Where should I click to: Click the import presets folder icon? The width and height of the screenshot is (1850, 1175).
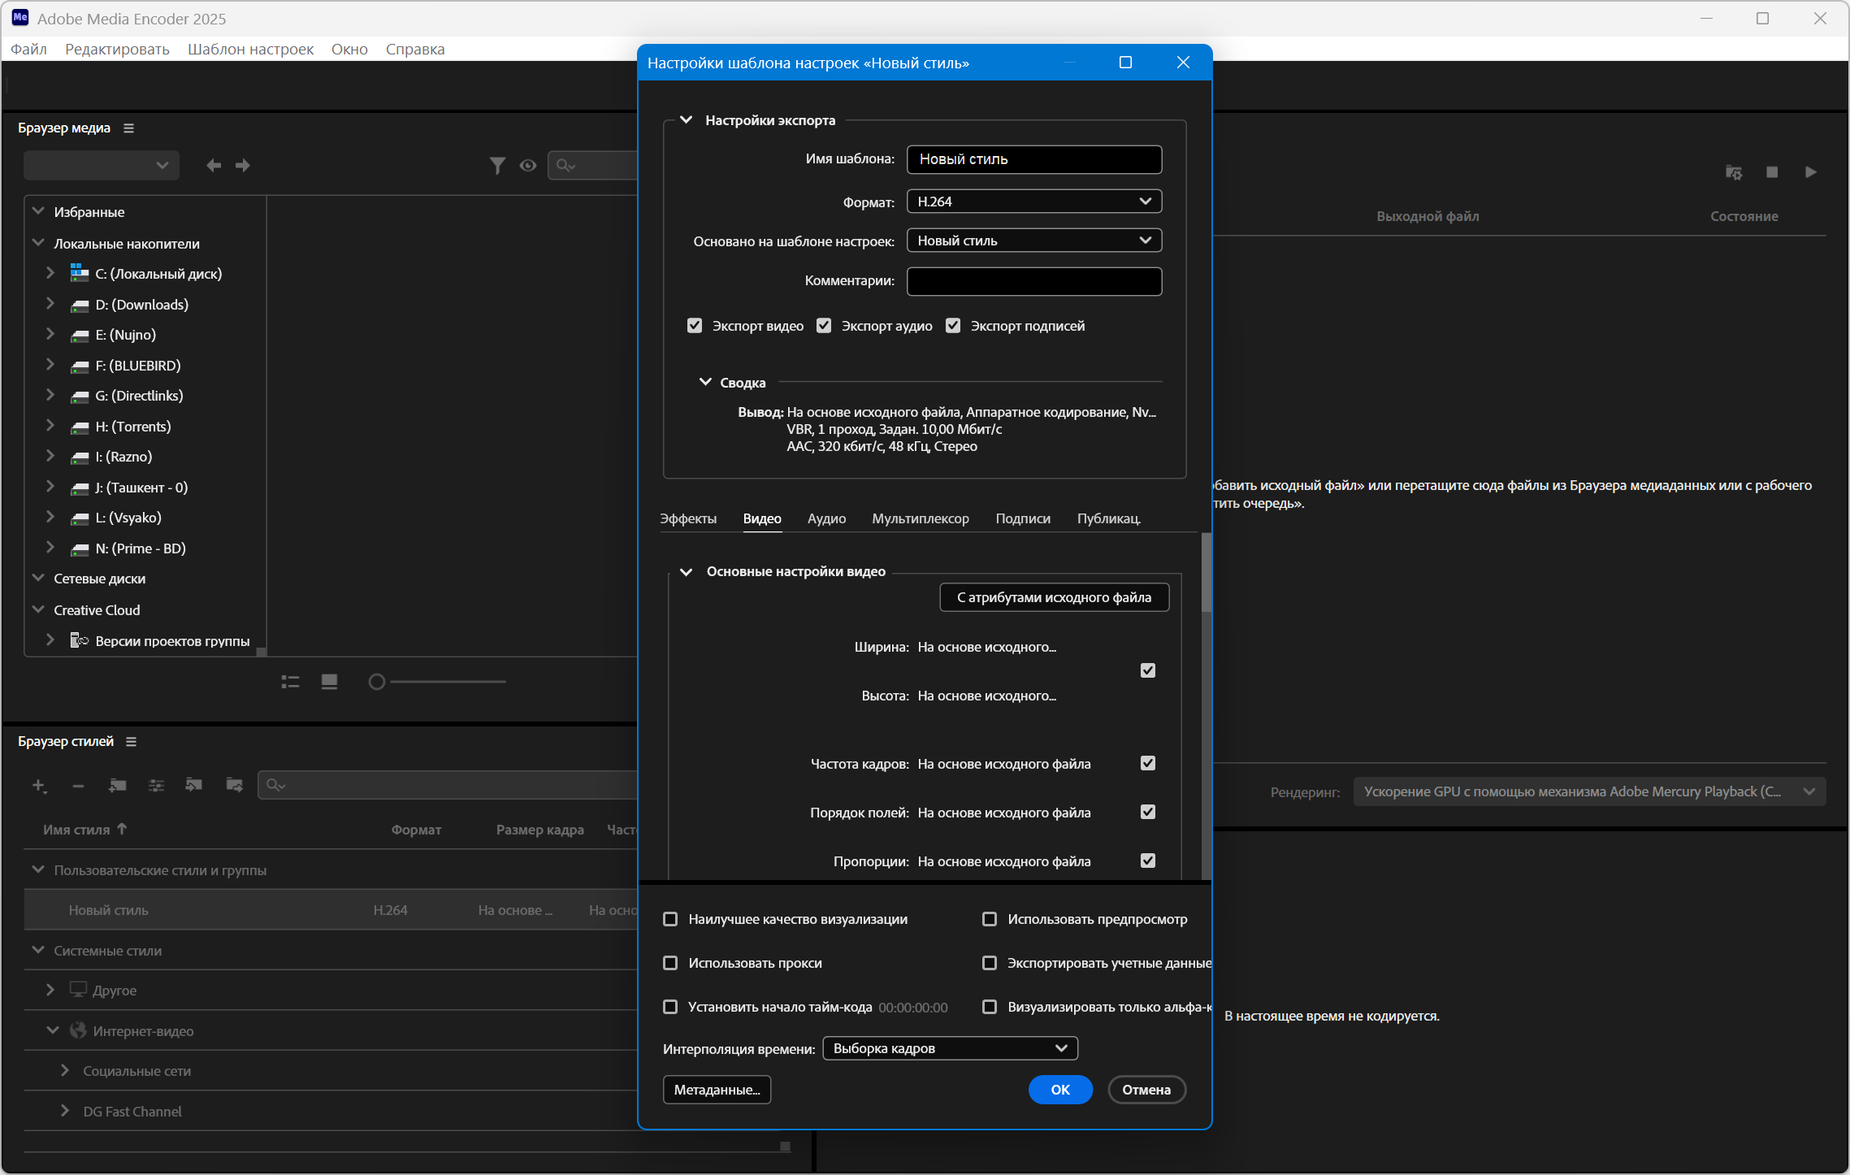coord(194,785)
